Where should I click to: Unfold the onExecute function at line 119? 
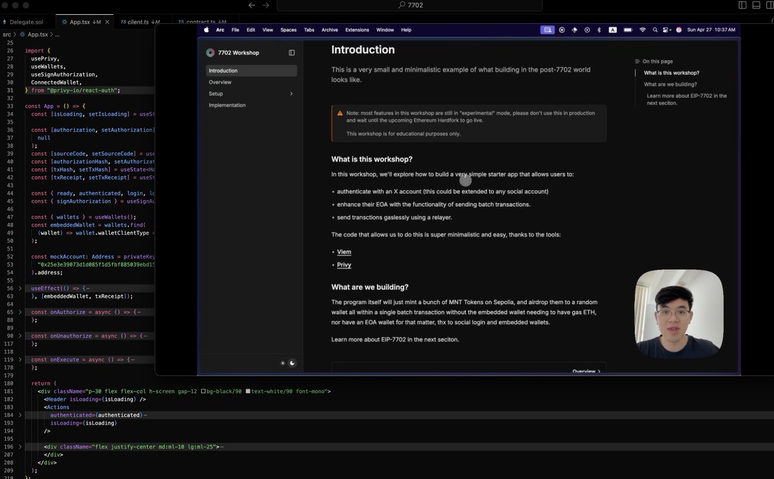pos(20,360)
